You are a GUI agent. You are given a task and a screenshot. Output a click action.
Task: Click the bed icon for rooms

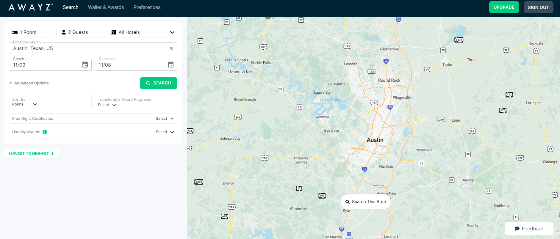[15, 32]
